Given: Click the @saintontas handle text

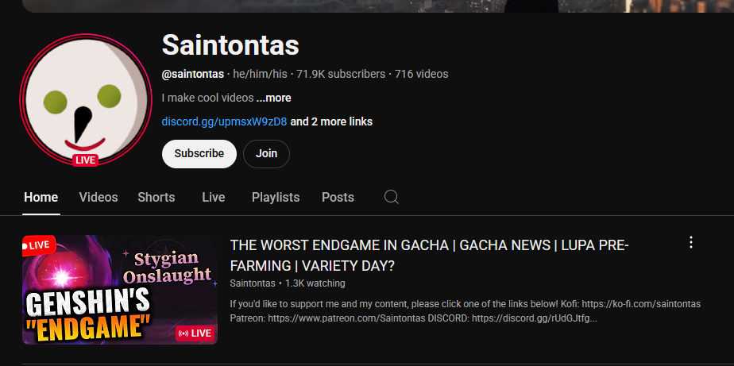Looking at the screenshot, I should coord(193,74).
